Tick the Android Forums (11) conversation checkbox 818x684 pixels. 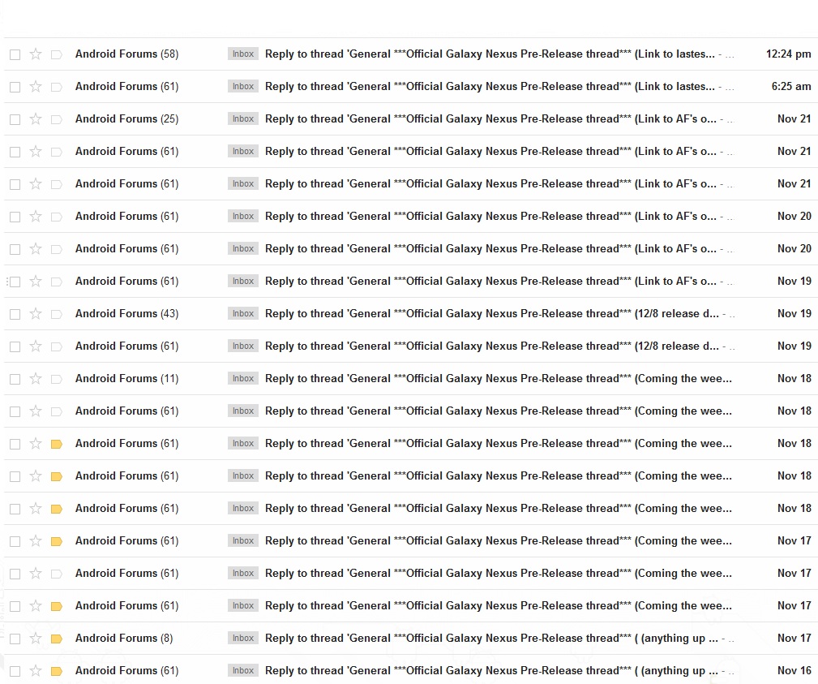tap(15, 379)
